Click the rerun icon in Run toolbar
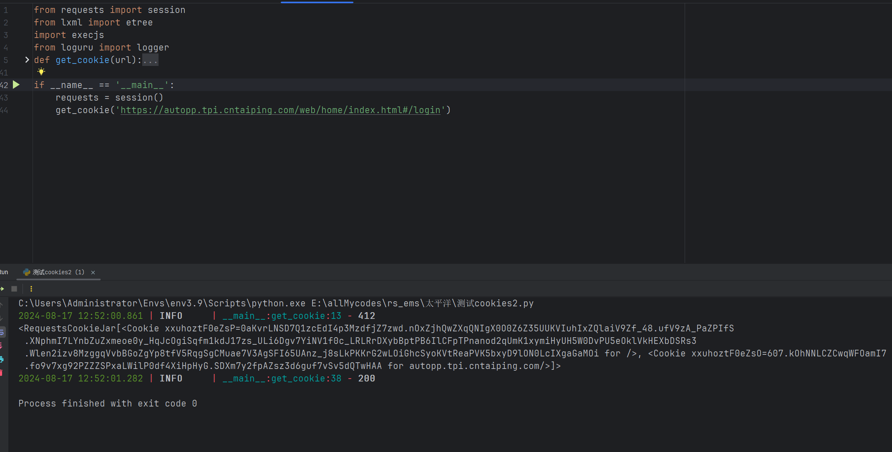Image resolution: width=892 pixels, height=452 pixels. tap(2, 289)
